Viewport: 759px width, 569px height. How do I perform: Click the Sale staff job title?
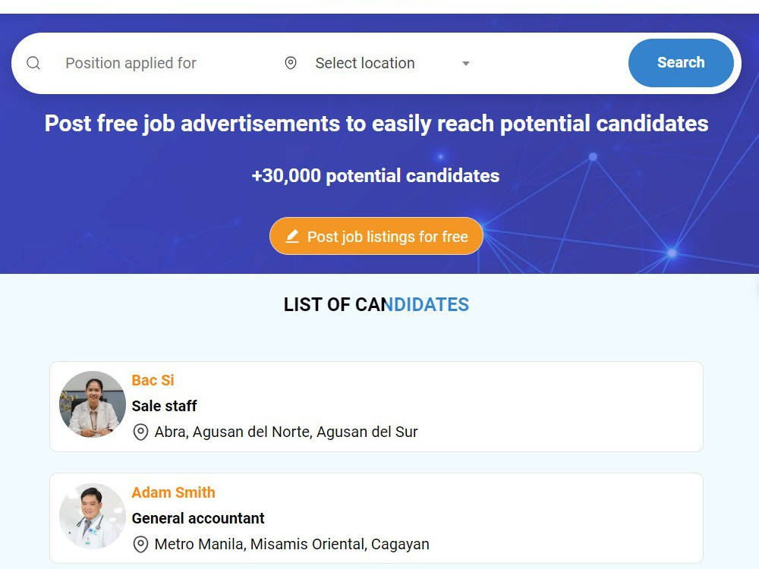[x=164, y=406]
